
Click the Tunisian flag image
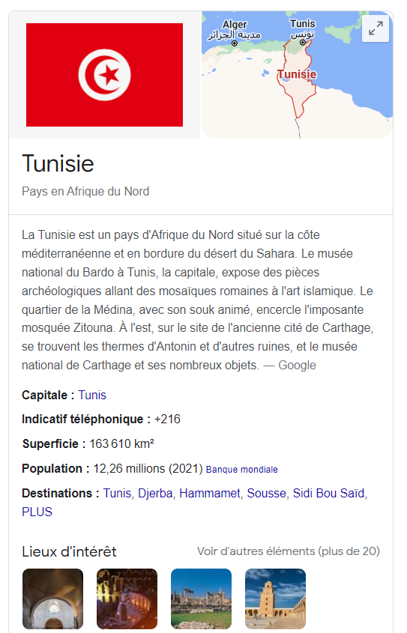coord(105,75)
